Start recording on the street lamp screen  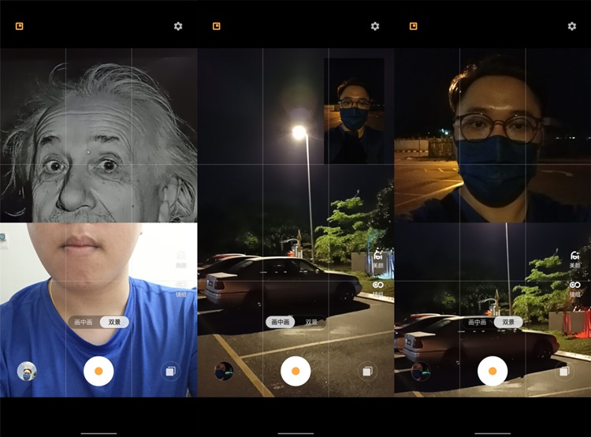point(295,371)
